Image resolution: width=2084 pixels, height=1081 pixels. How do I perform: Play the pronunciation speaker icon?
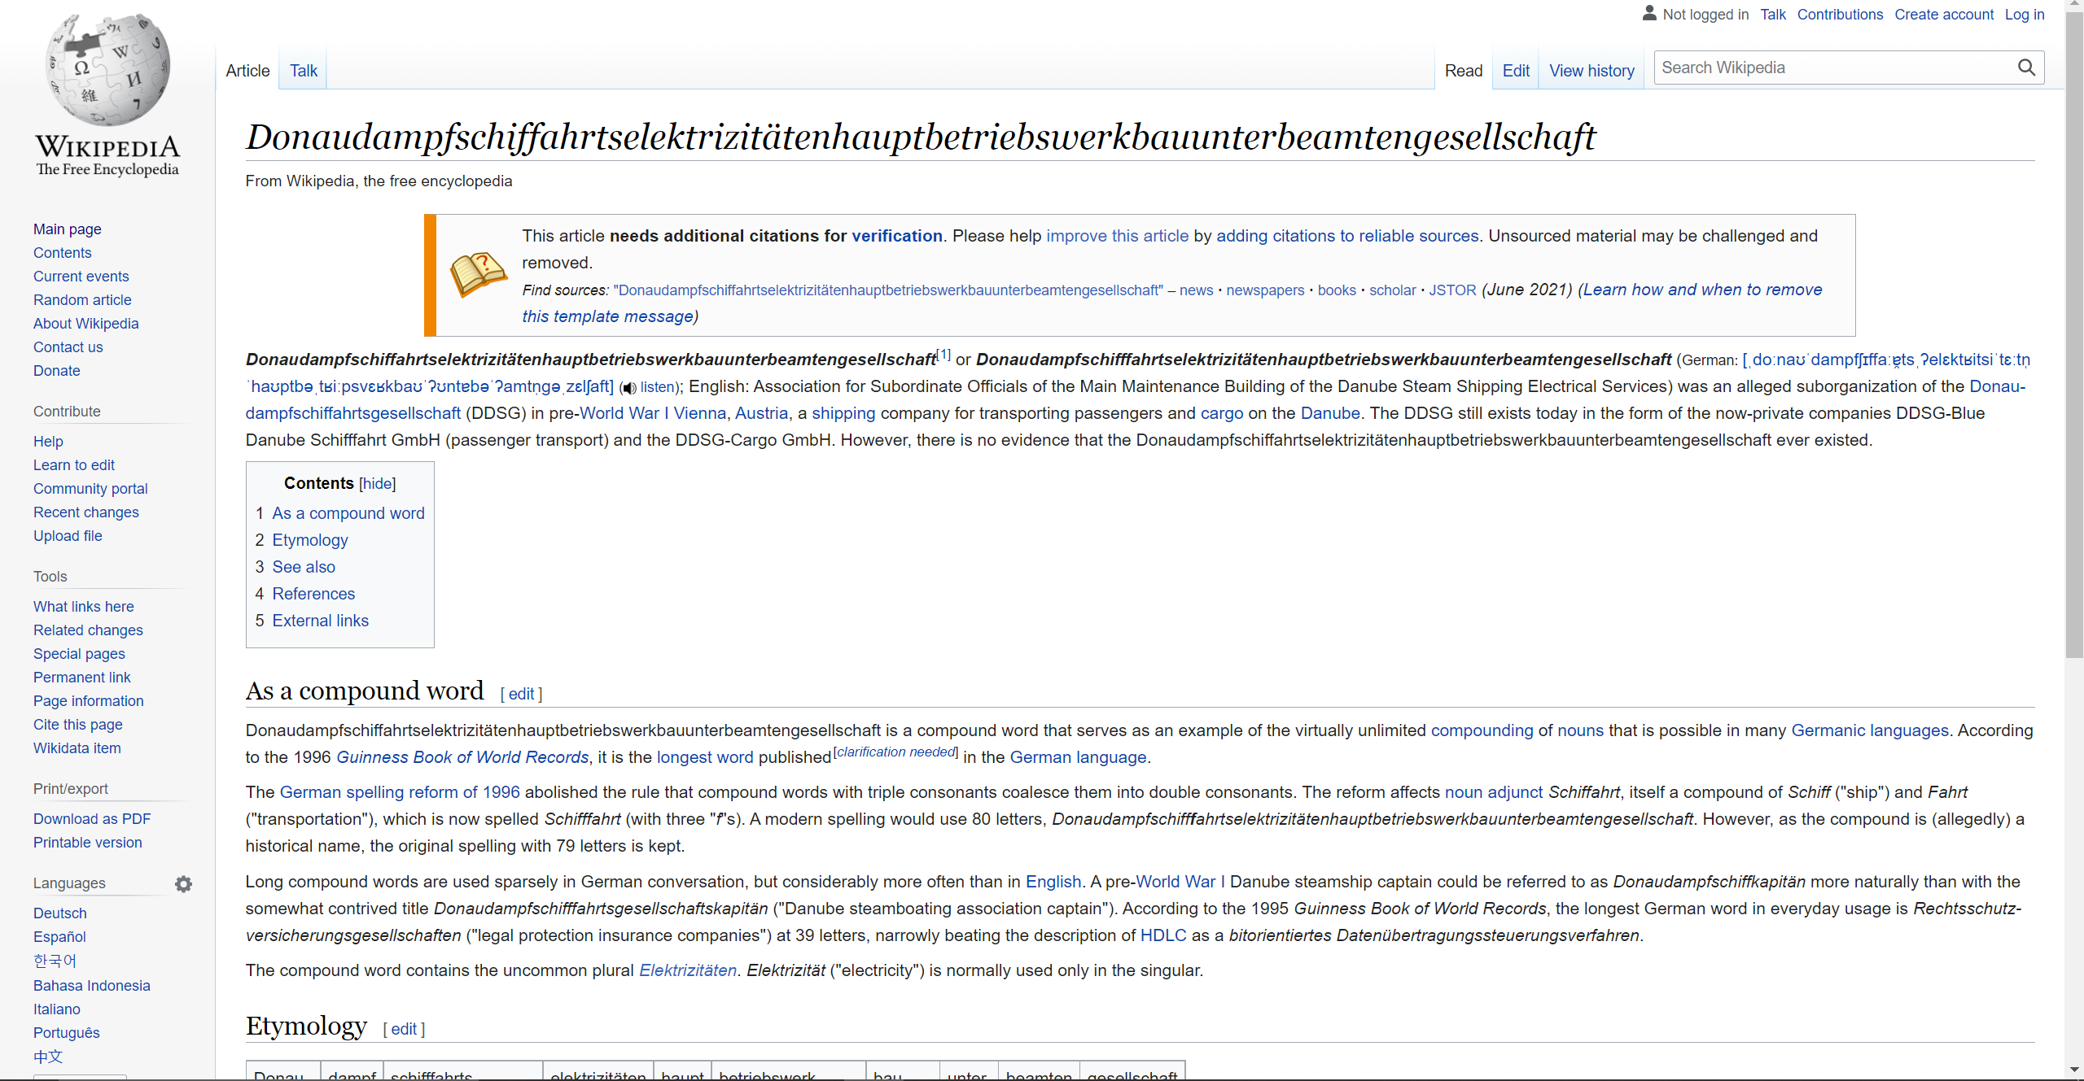(628, 388)
